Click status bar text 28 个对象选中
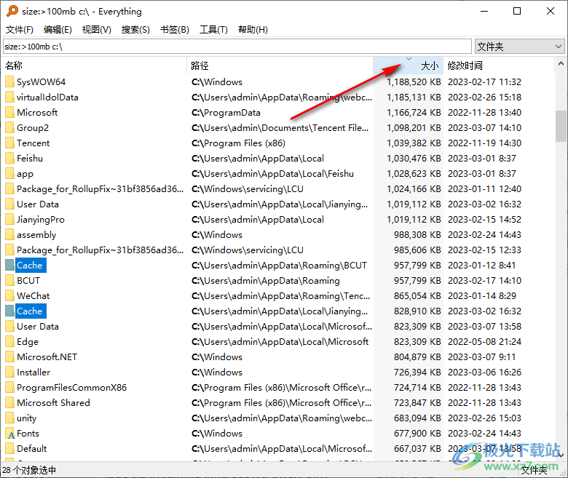Viewport: 568px width, 478px height. (x=29, y=470)
